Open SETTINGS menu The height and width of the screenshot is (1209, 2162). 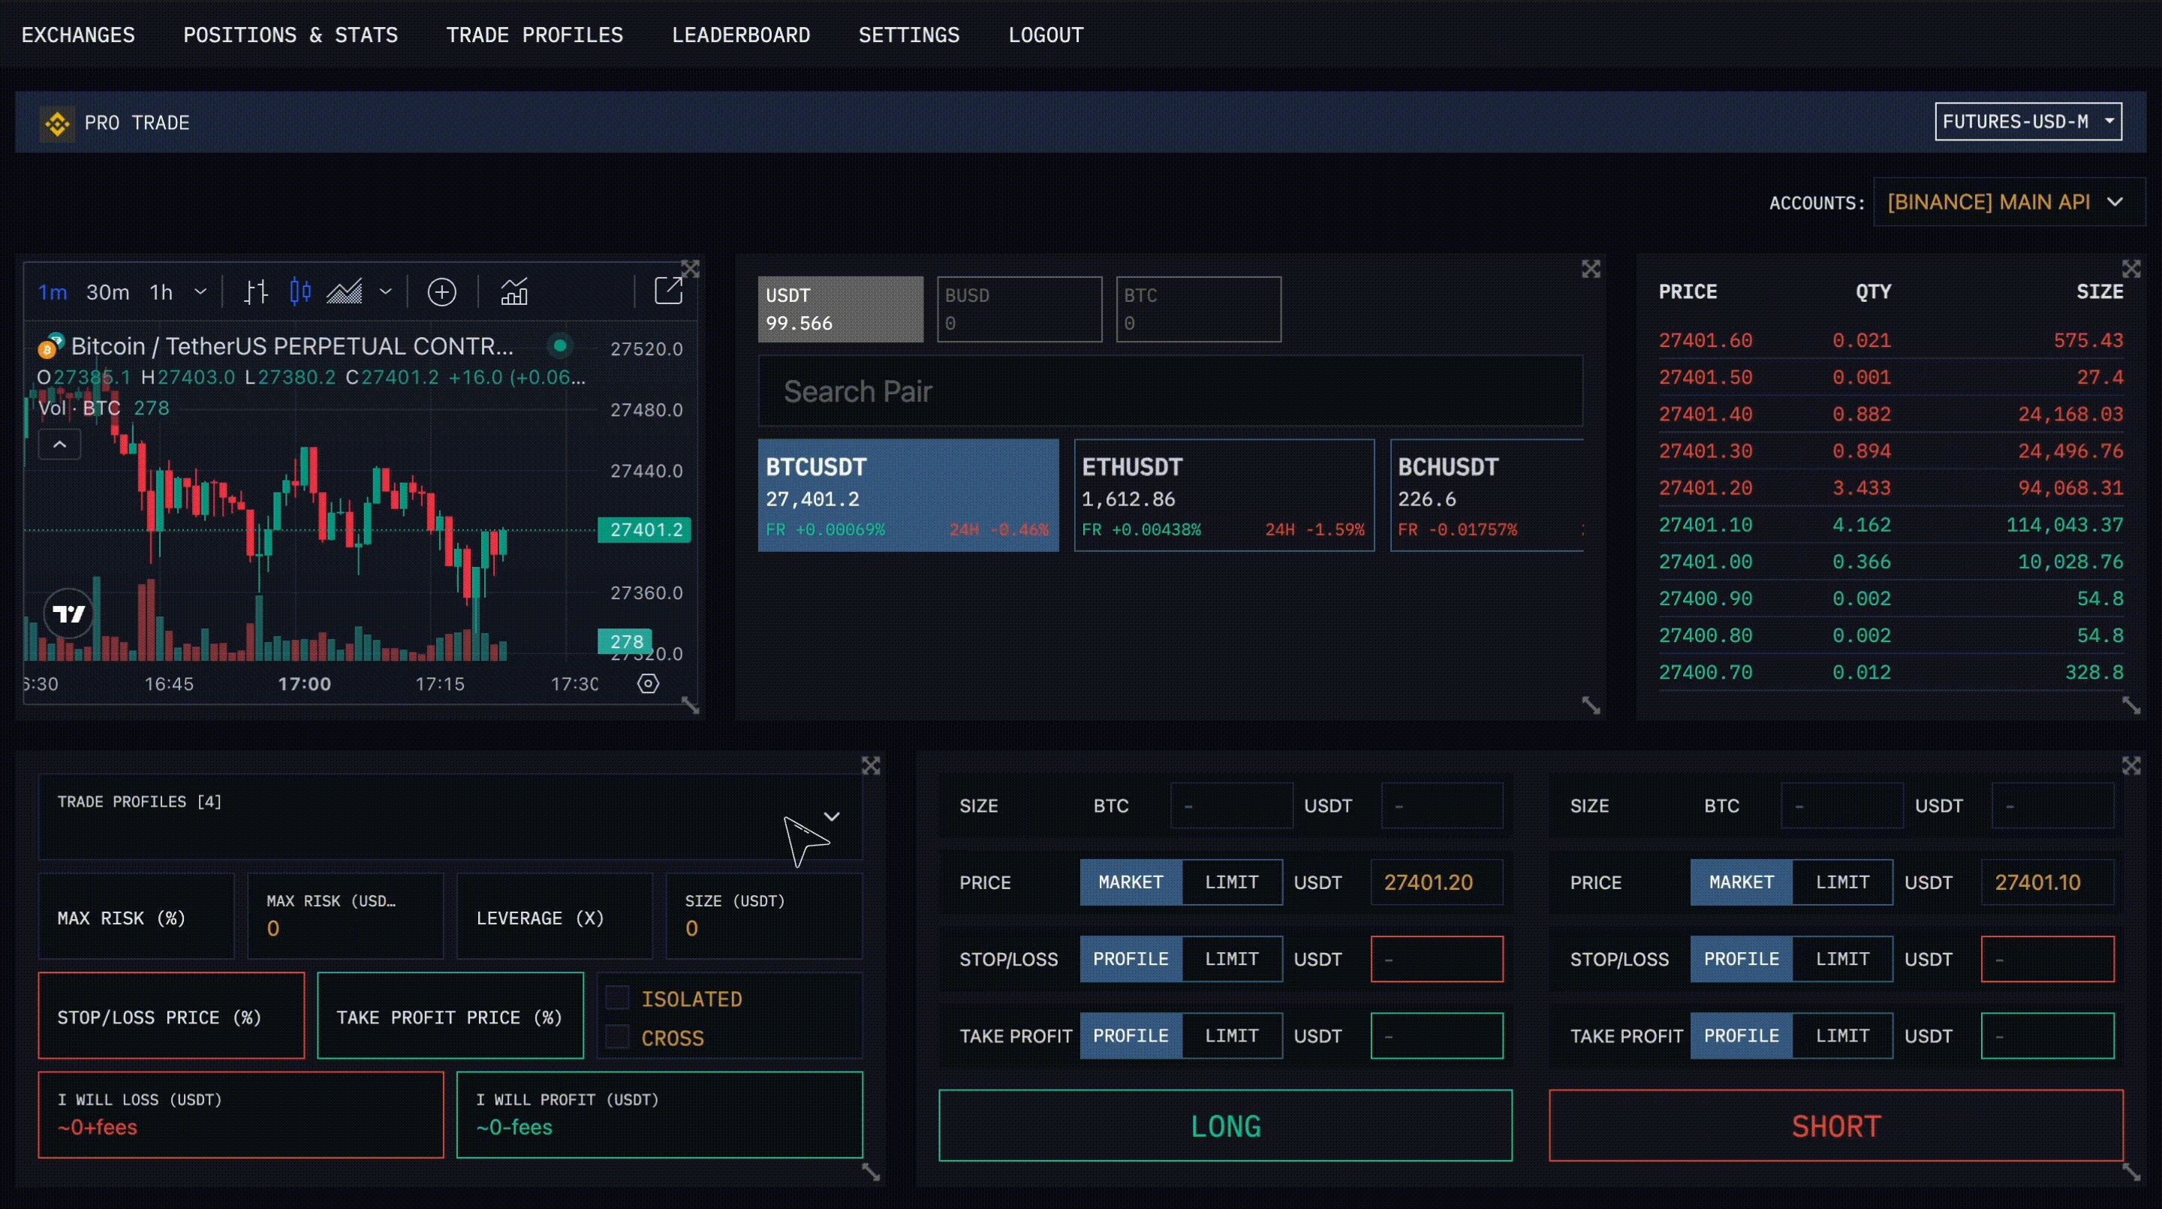click(909, 35)
